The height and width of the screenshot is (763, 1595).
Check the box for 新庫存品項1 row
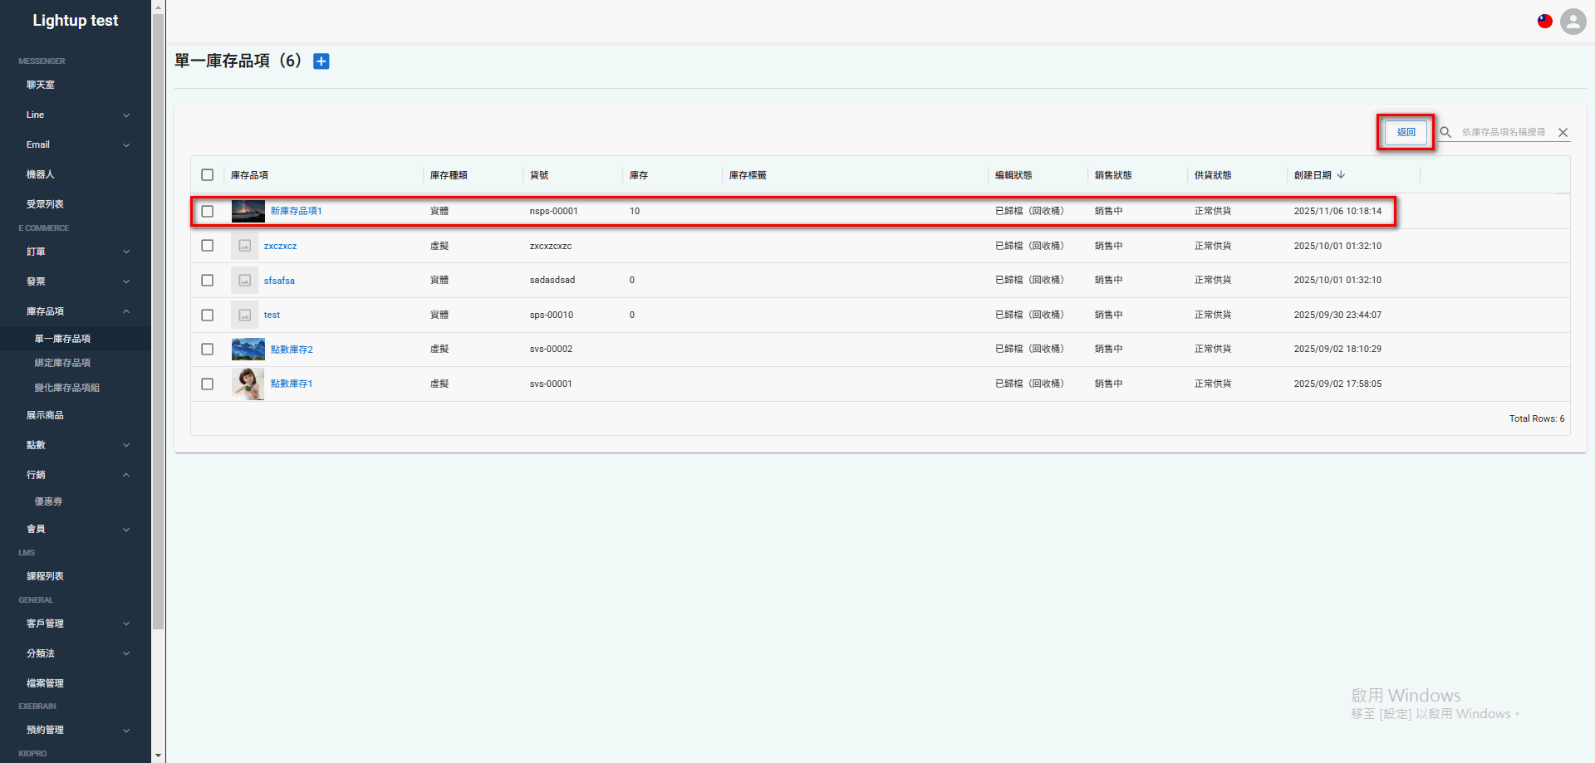tap(208, 212)
